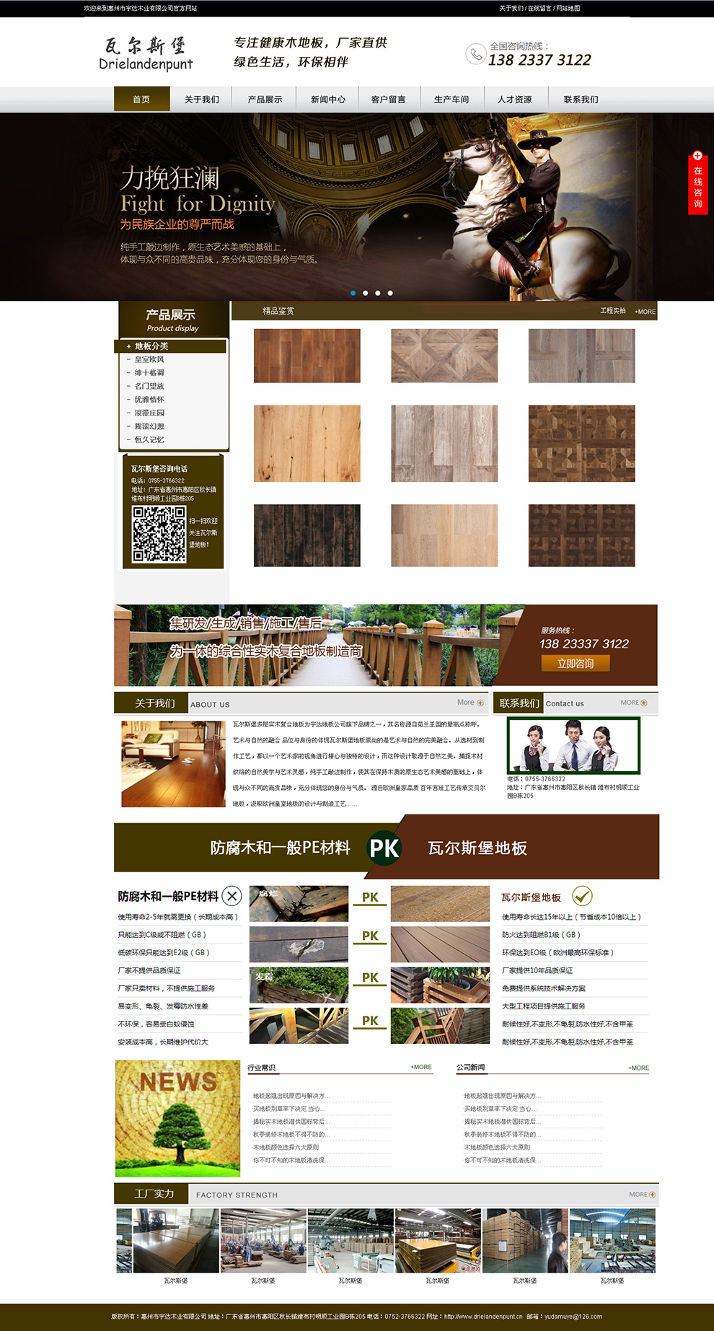Click the green PK circle badge
714x1331 pixels.
click(384, 848)
